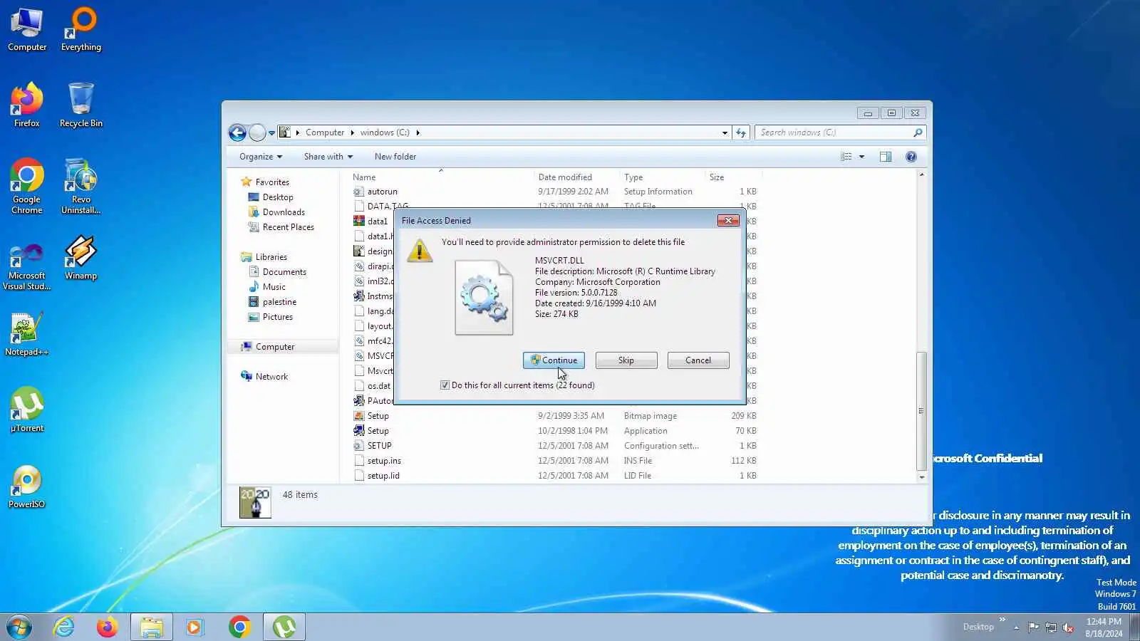This screenshot has height=641, width=1140.
Task: Switch to µTorrent in taskbar
Action: [x=284, y=627]
